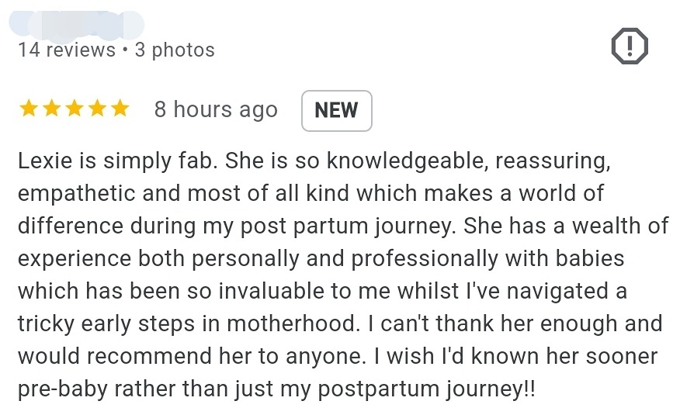Click the first yellow rating star

[x=29, y=109]
